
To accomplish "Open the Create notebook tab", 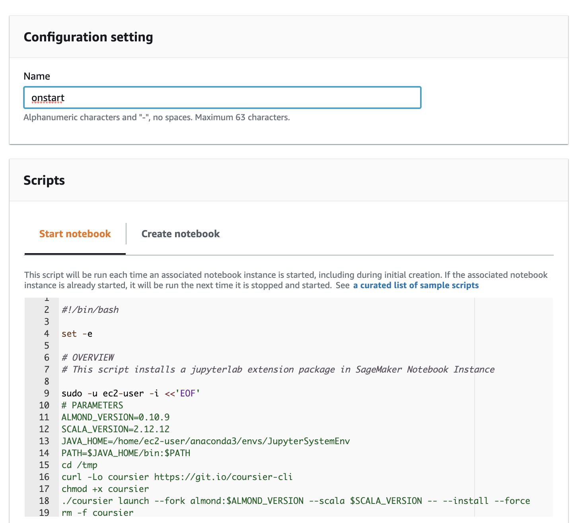I will tap(180, 234).
